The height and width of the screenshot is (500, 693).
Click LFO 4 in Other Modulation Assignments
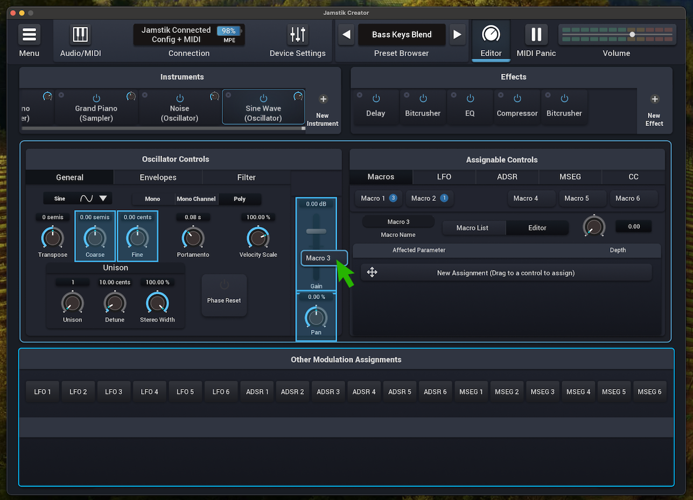point(150,392)
